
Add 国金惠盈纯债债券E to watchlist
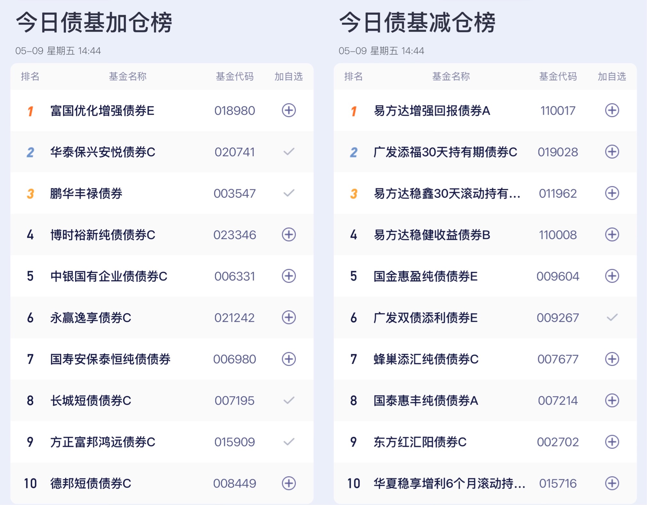coord(612,276)
